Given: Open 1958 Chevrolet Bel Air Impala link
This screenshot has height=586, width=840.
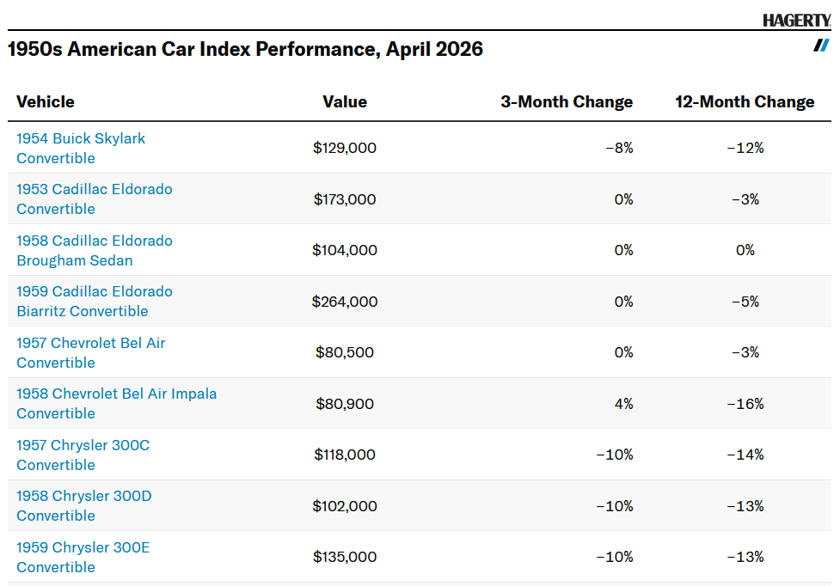Looking at the screenshot, I should tap(116, 403).
